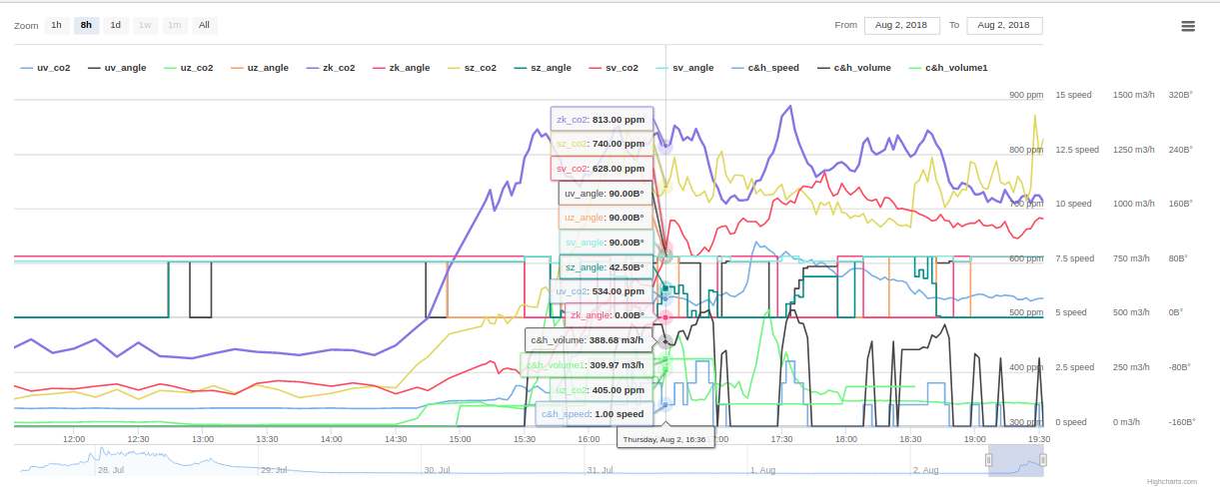Click the 12:00 x-axis time label

pyautogui.click(x=74, y=439)
